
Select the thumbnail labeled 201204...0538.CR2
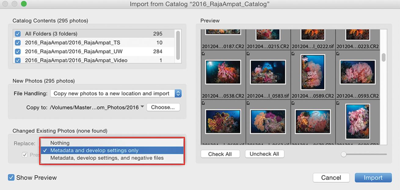(223, 72)
